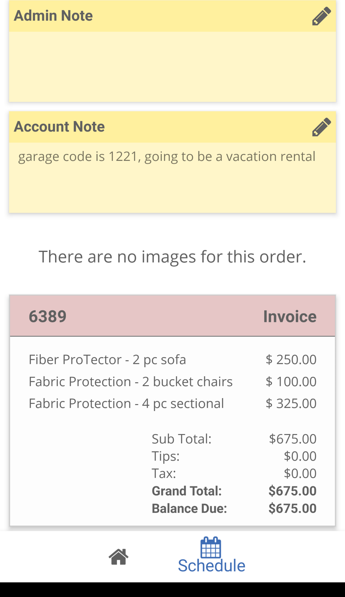Open invoice number 6389
Viewport: 345px width, 597px height.
(x=48, y=317)
